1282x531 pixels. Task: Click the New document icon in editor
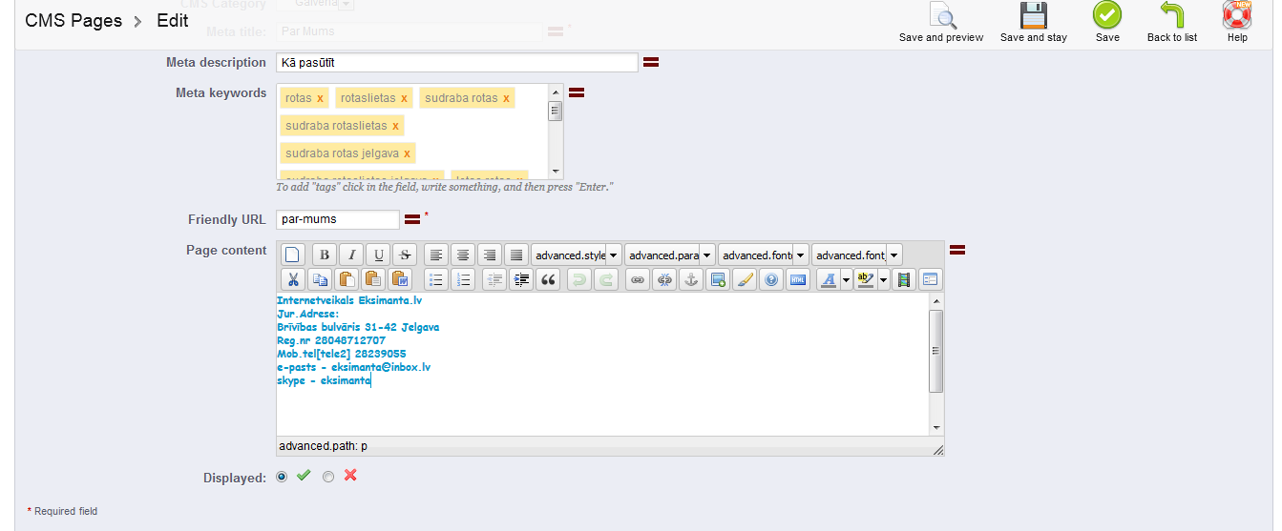(x=293, y=255)
